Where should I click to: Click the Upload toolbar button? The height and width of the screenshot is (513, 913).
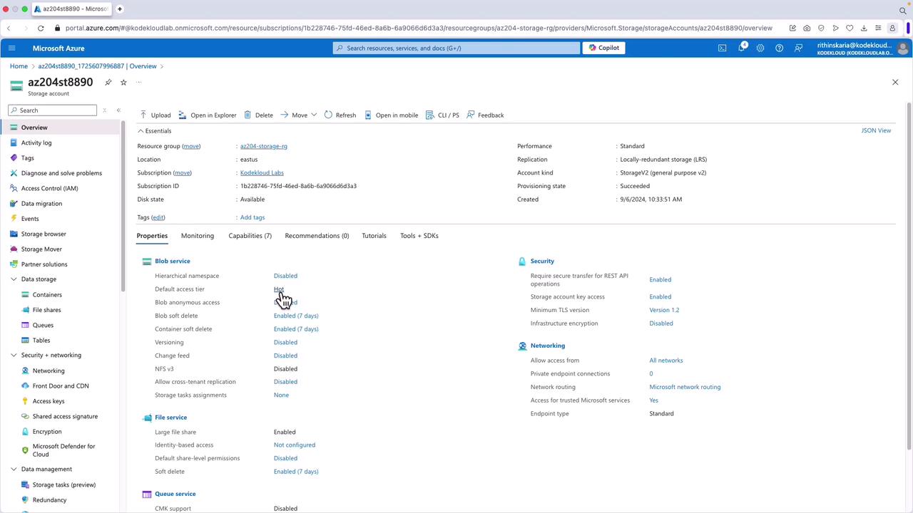(x=155, y=115)
